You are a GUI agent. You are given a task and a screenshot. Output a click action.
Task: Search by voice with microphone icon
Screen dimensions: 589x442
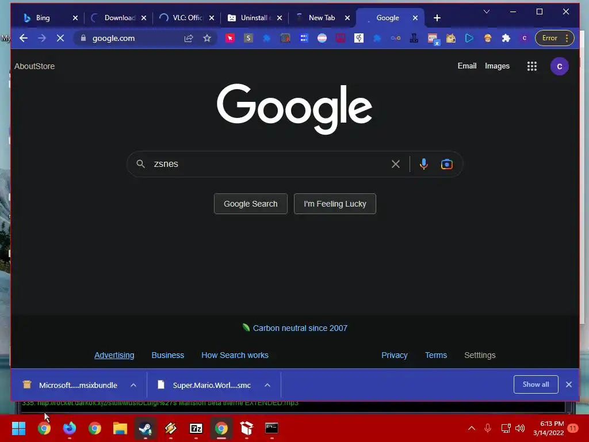point(424,164)
